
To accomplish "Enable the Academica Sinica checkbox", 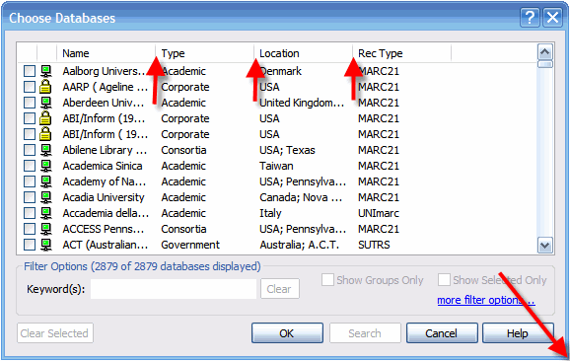I will coord(30,166).
